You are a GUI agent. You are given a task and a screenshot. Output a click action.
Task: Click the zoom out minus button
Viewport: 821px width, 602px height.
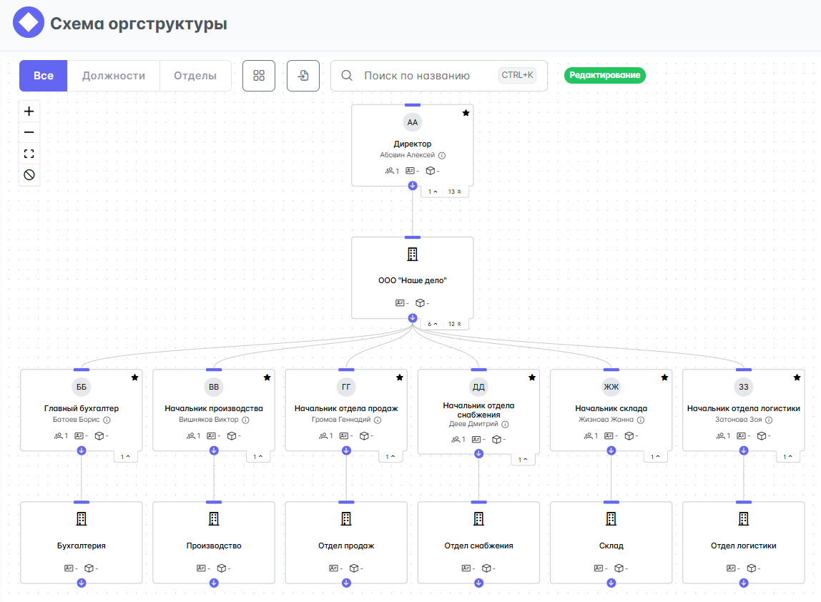click(29, 132)
